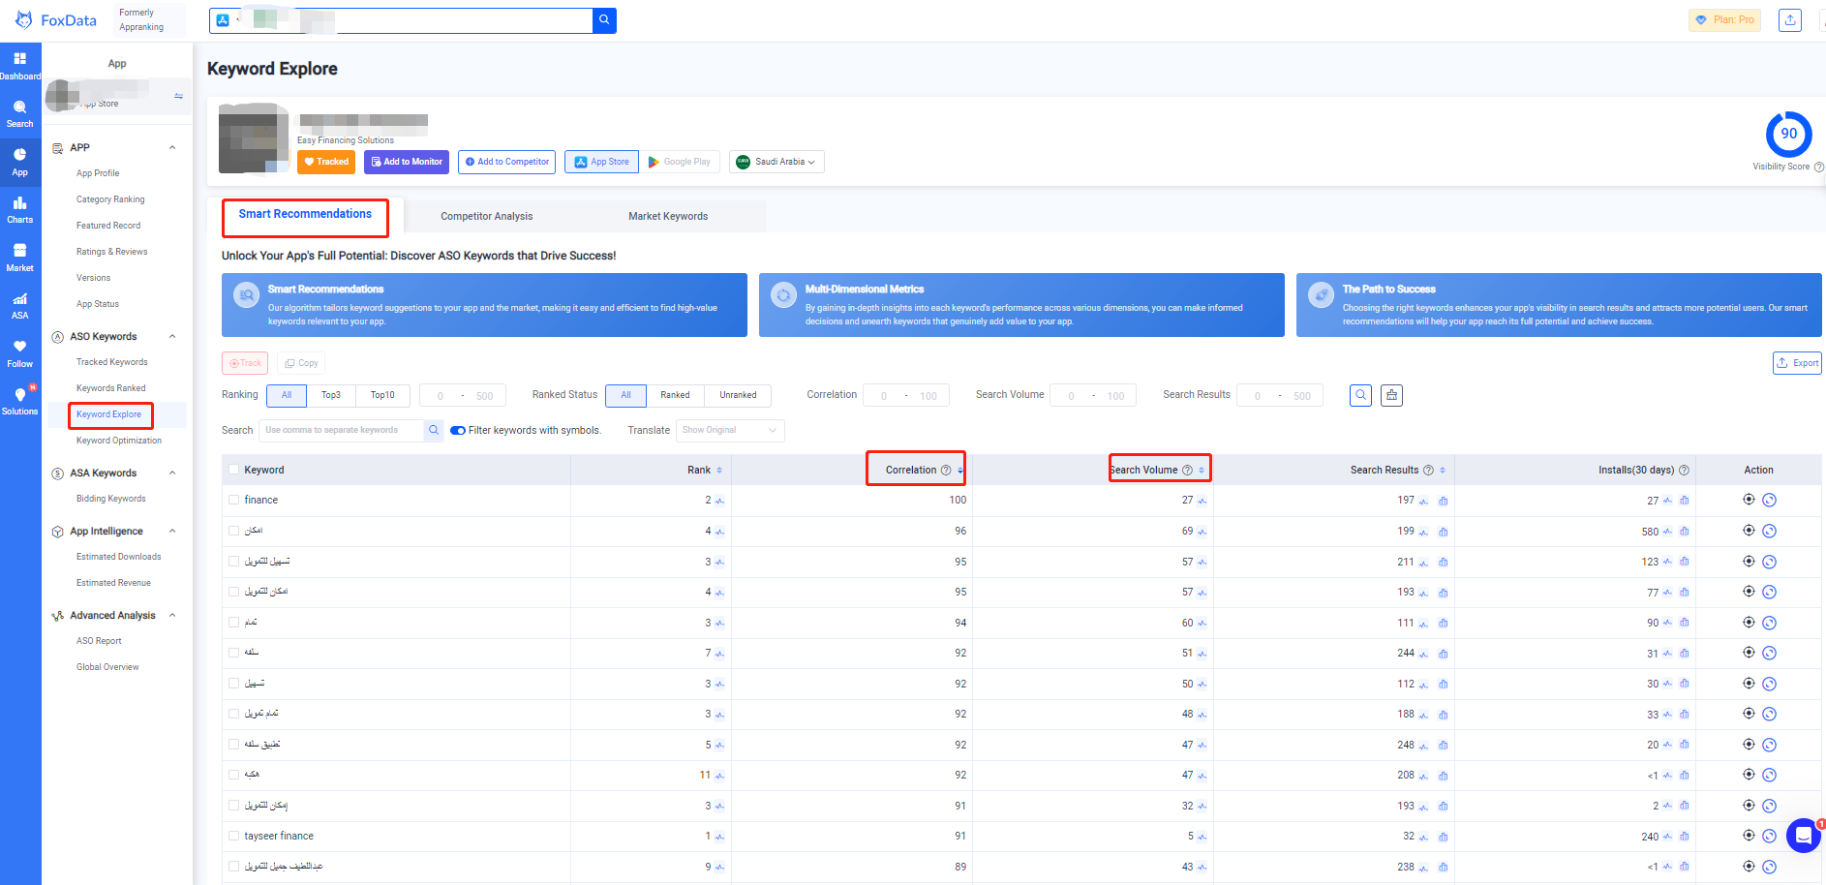The width and height of the screenshot is (1826, 885).
Task: Check the finance keyword checkbox
Action: pos(233,501)
